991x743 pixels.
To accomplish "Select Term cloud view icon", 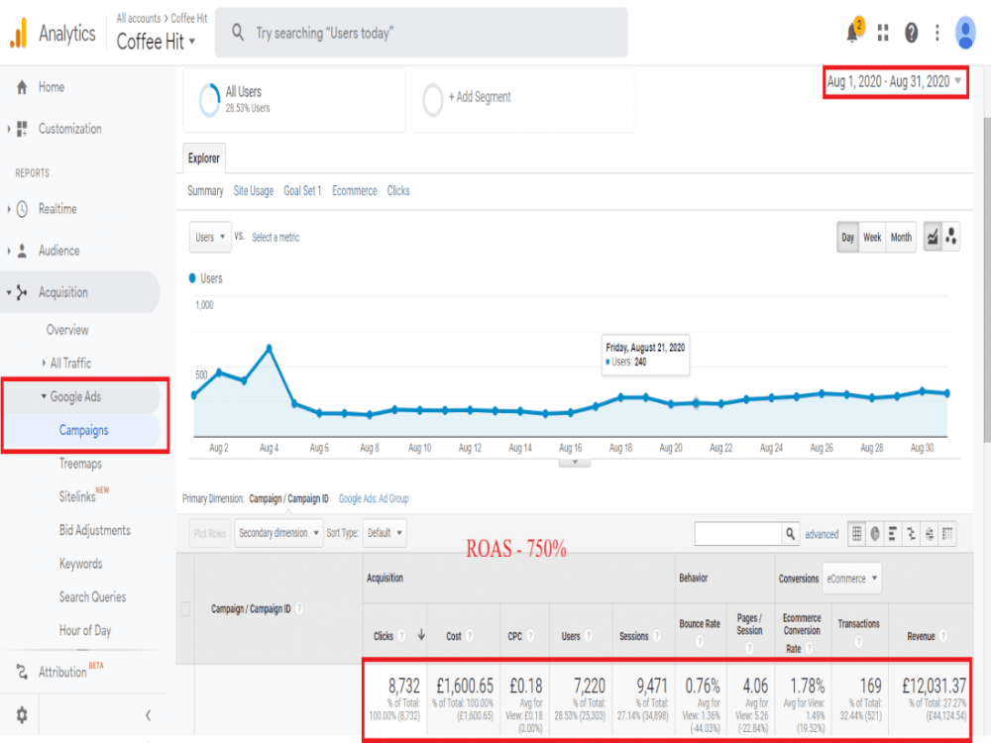I will tap(930, 534).
